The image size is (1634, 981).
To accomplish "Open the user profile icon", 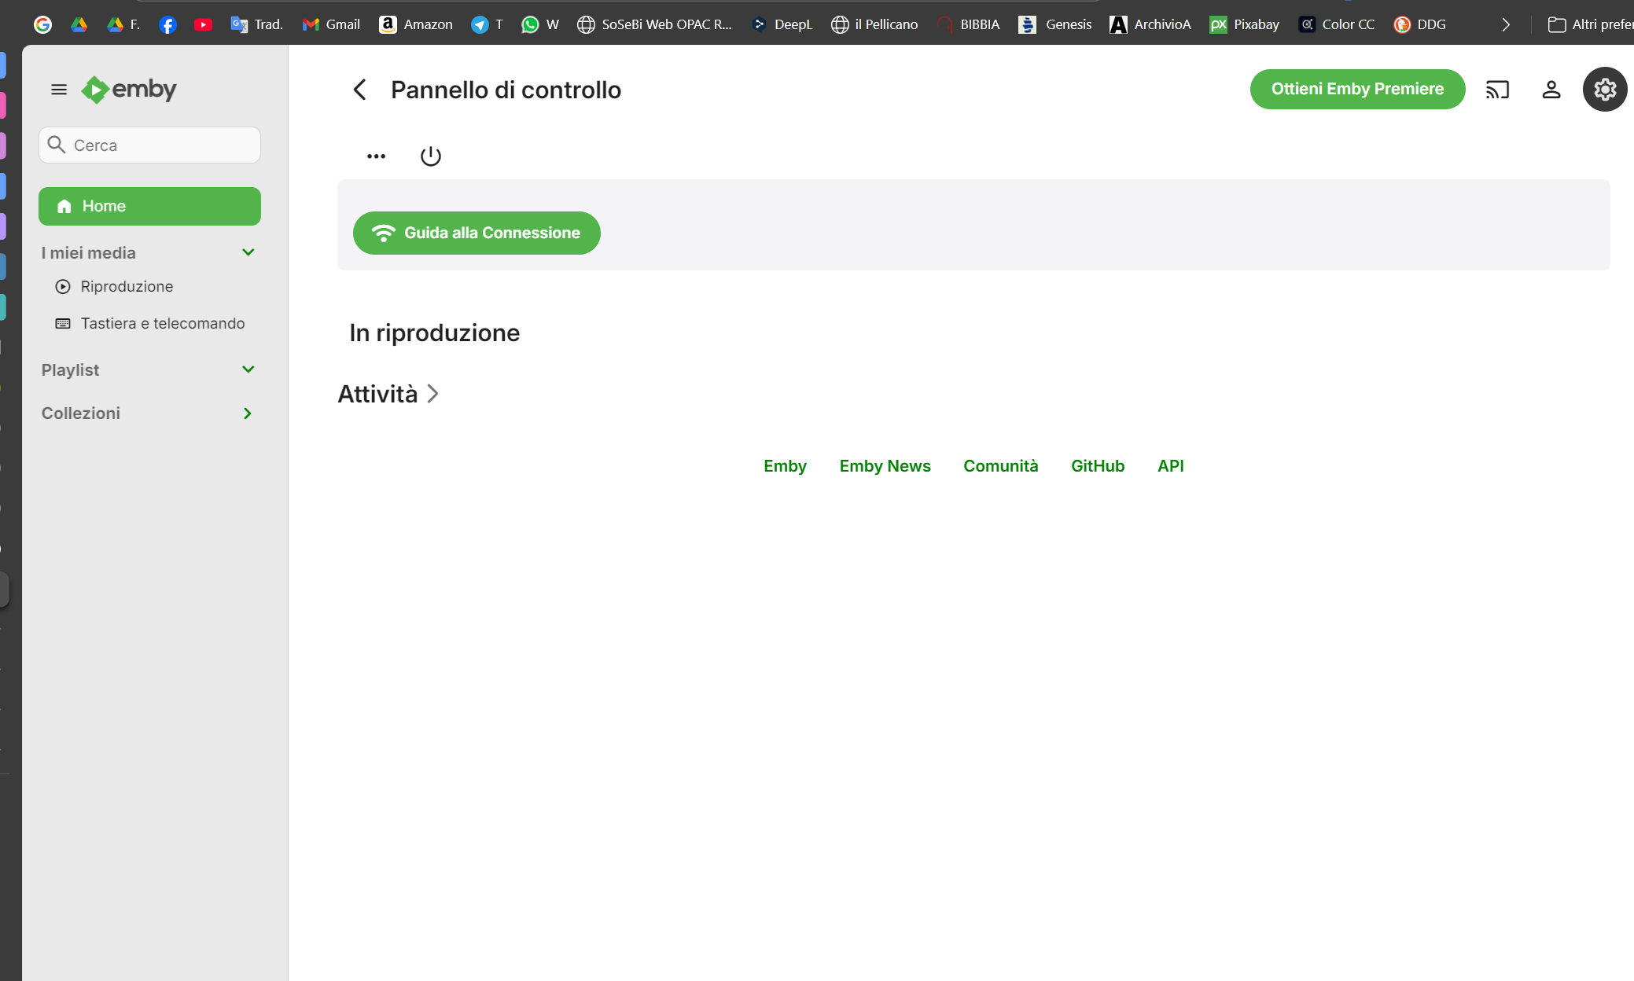I will (x=1551, y=90).
